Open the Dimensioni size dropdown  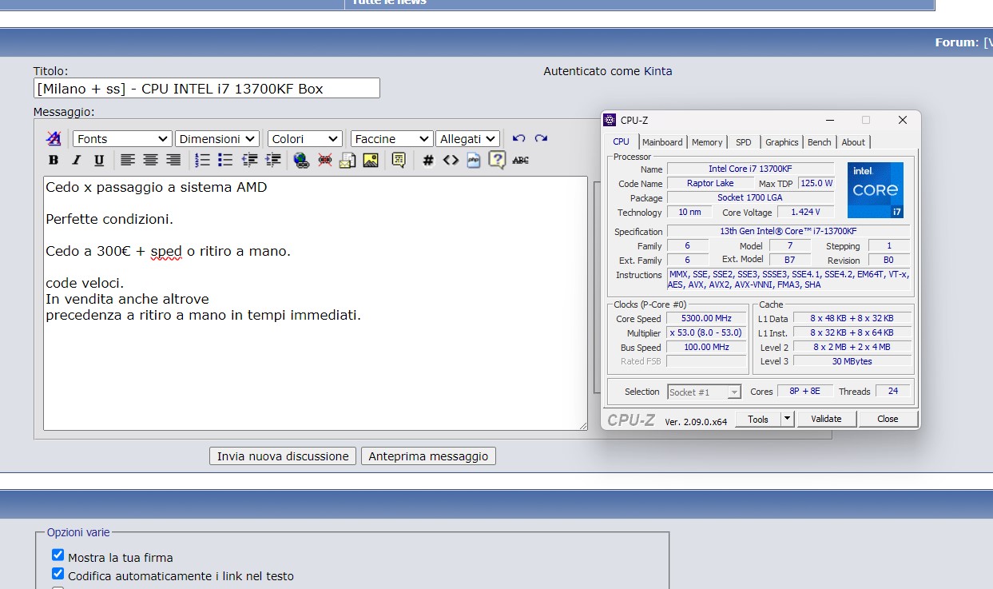216,139
